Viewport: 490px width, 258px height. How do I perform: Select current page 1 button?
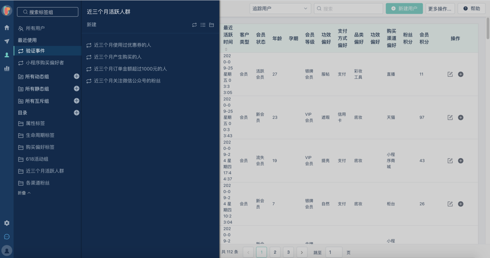tap(262, 252)
